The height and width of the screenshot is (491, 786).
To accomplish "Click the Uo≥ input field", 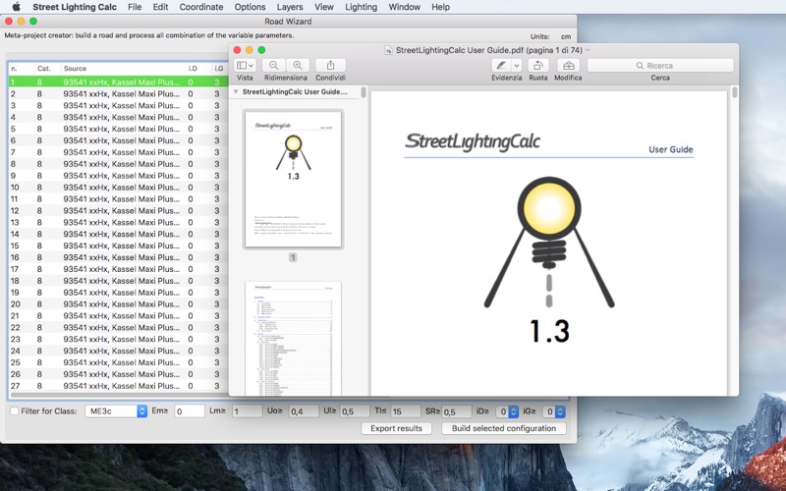I will coord(304,411).
